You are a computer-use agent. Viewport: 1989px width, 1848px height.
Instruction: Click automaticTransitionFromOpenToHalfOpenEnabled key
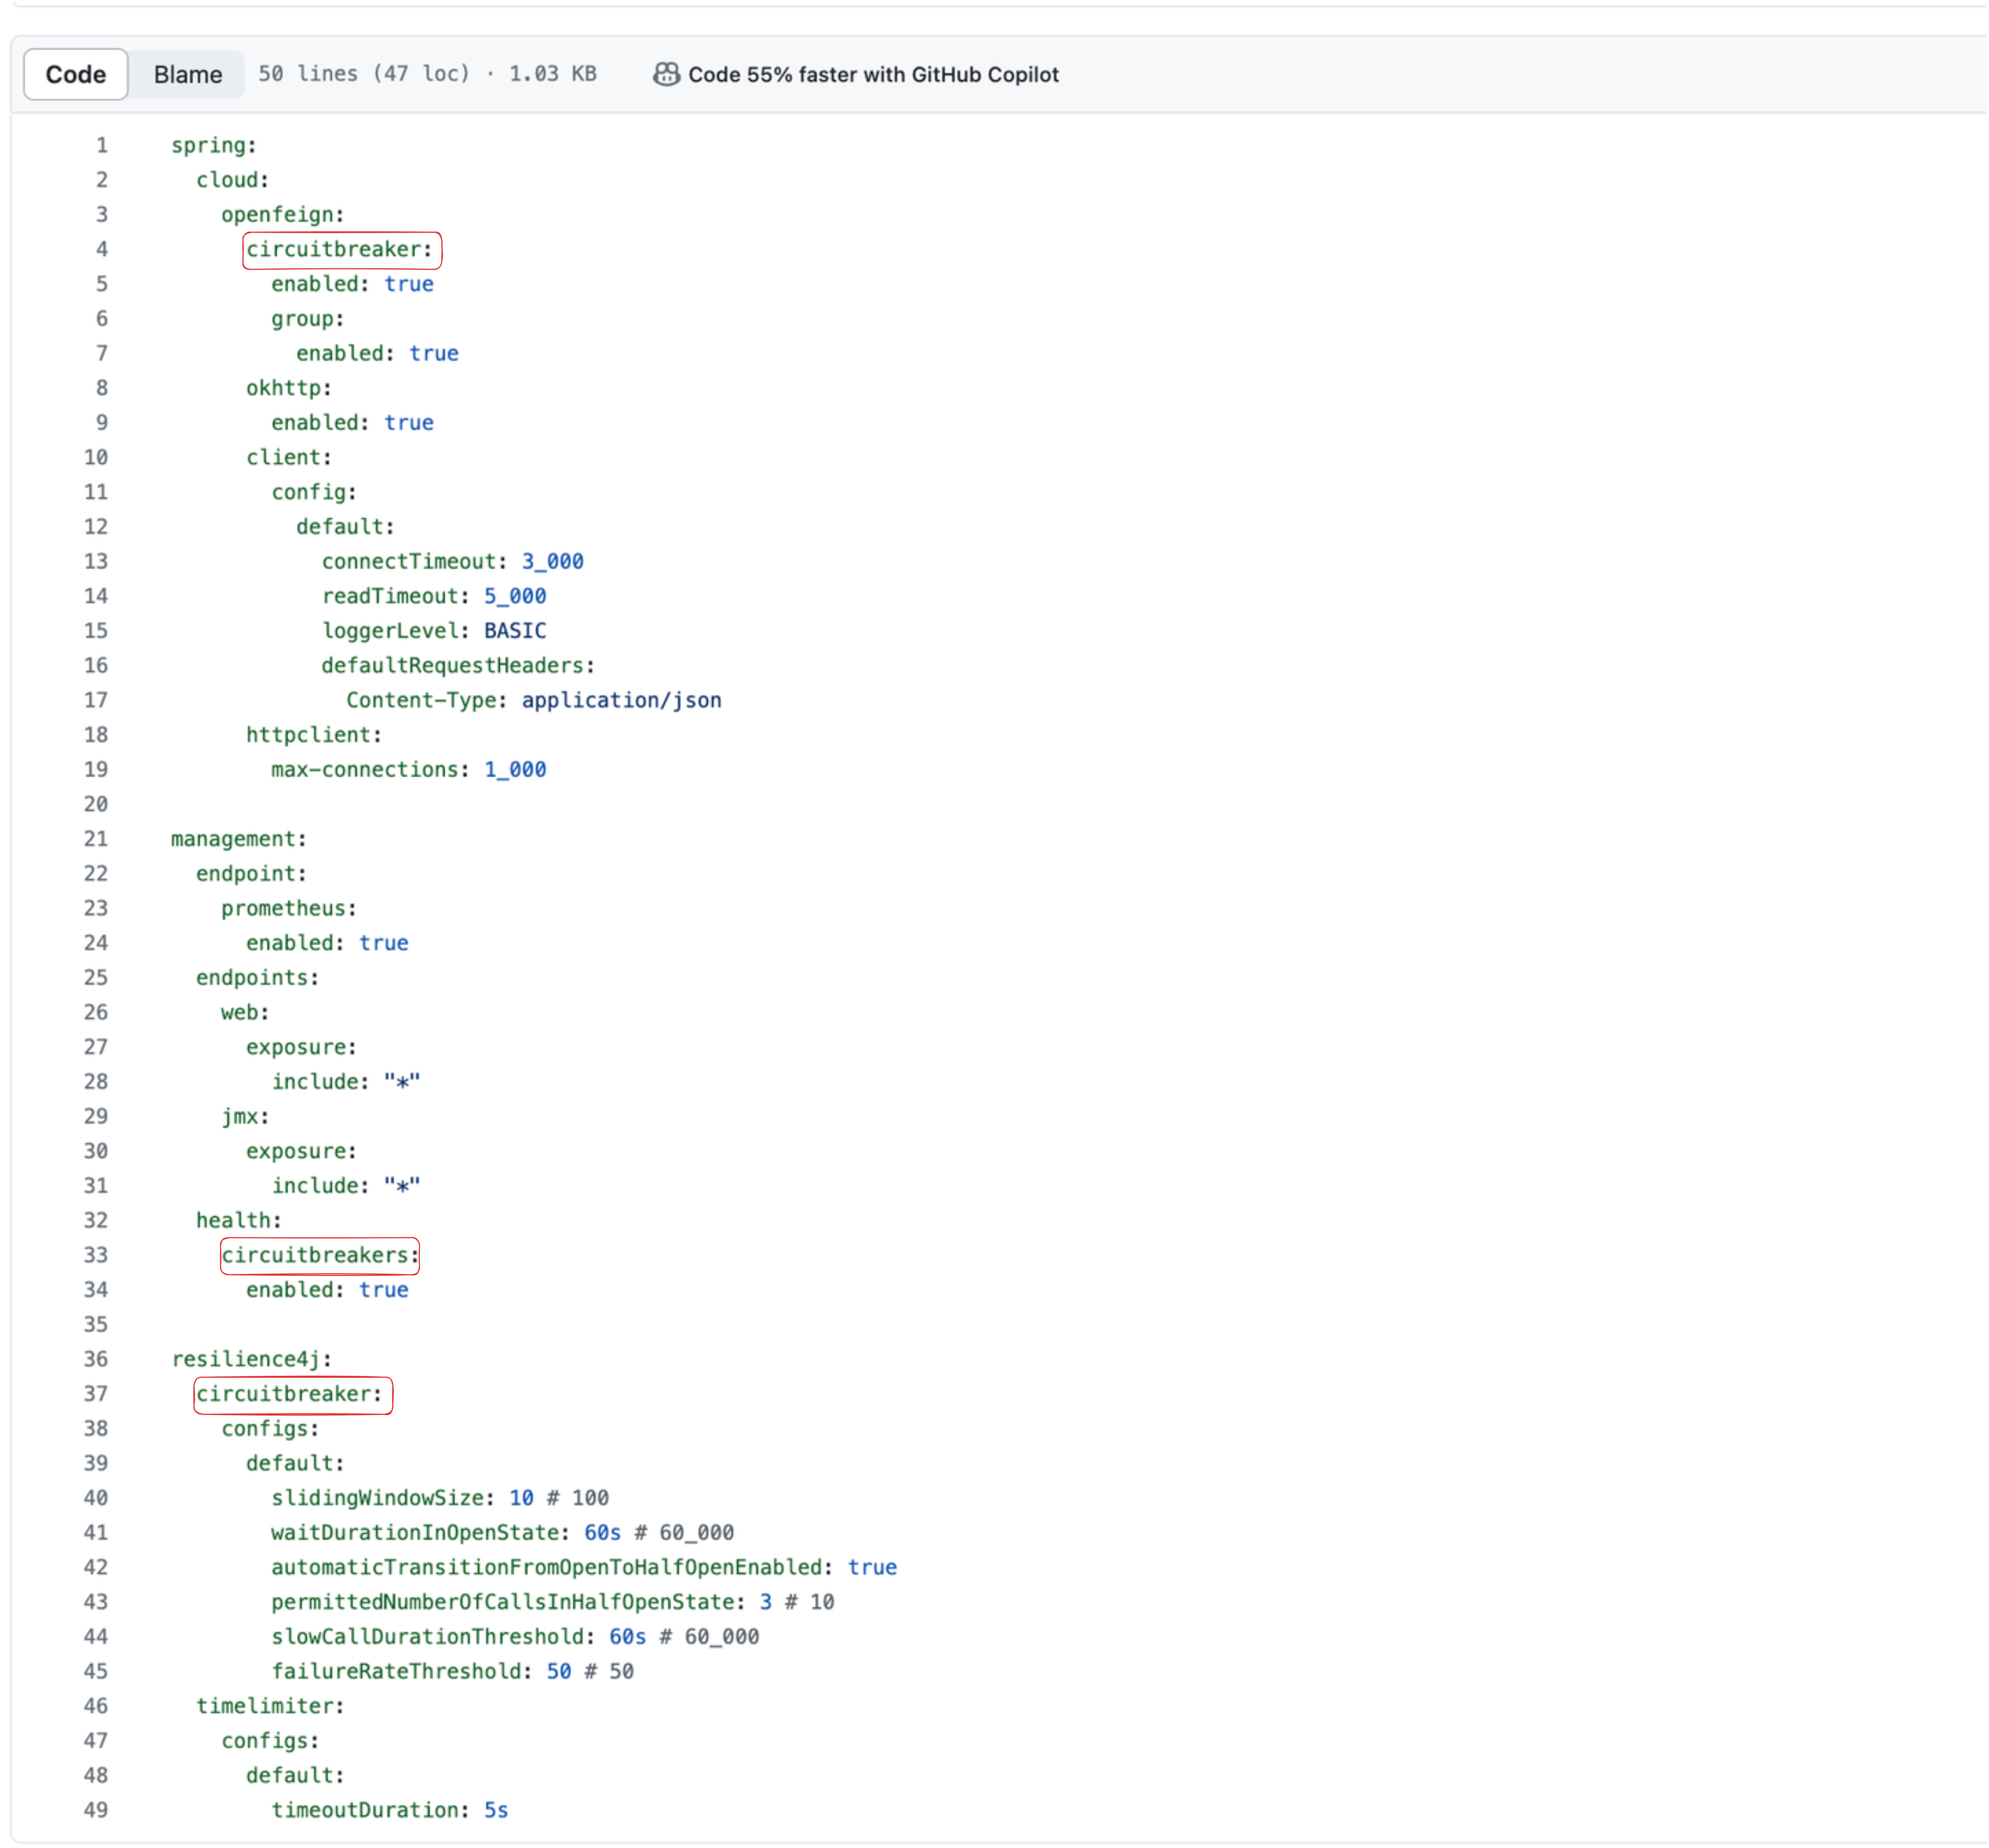[546, 1567]
